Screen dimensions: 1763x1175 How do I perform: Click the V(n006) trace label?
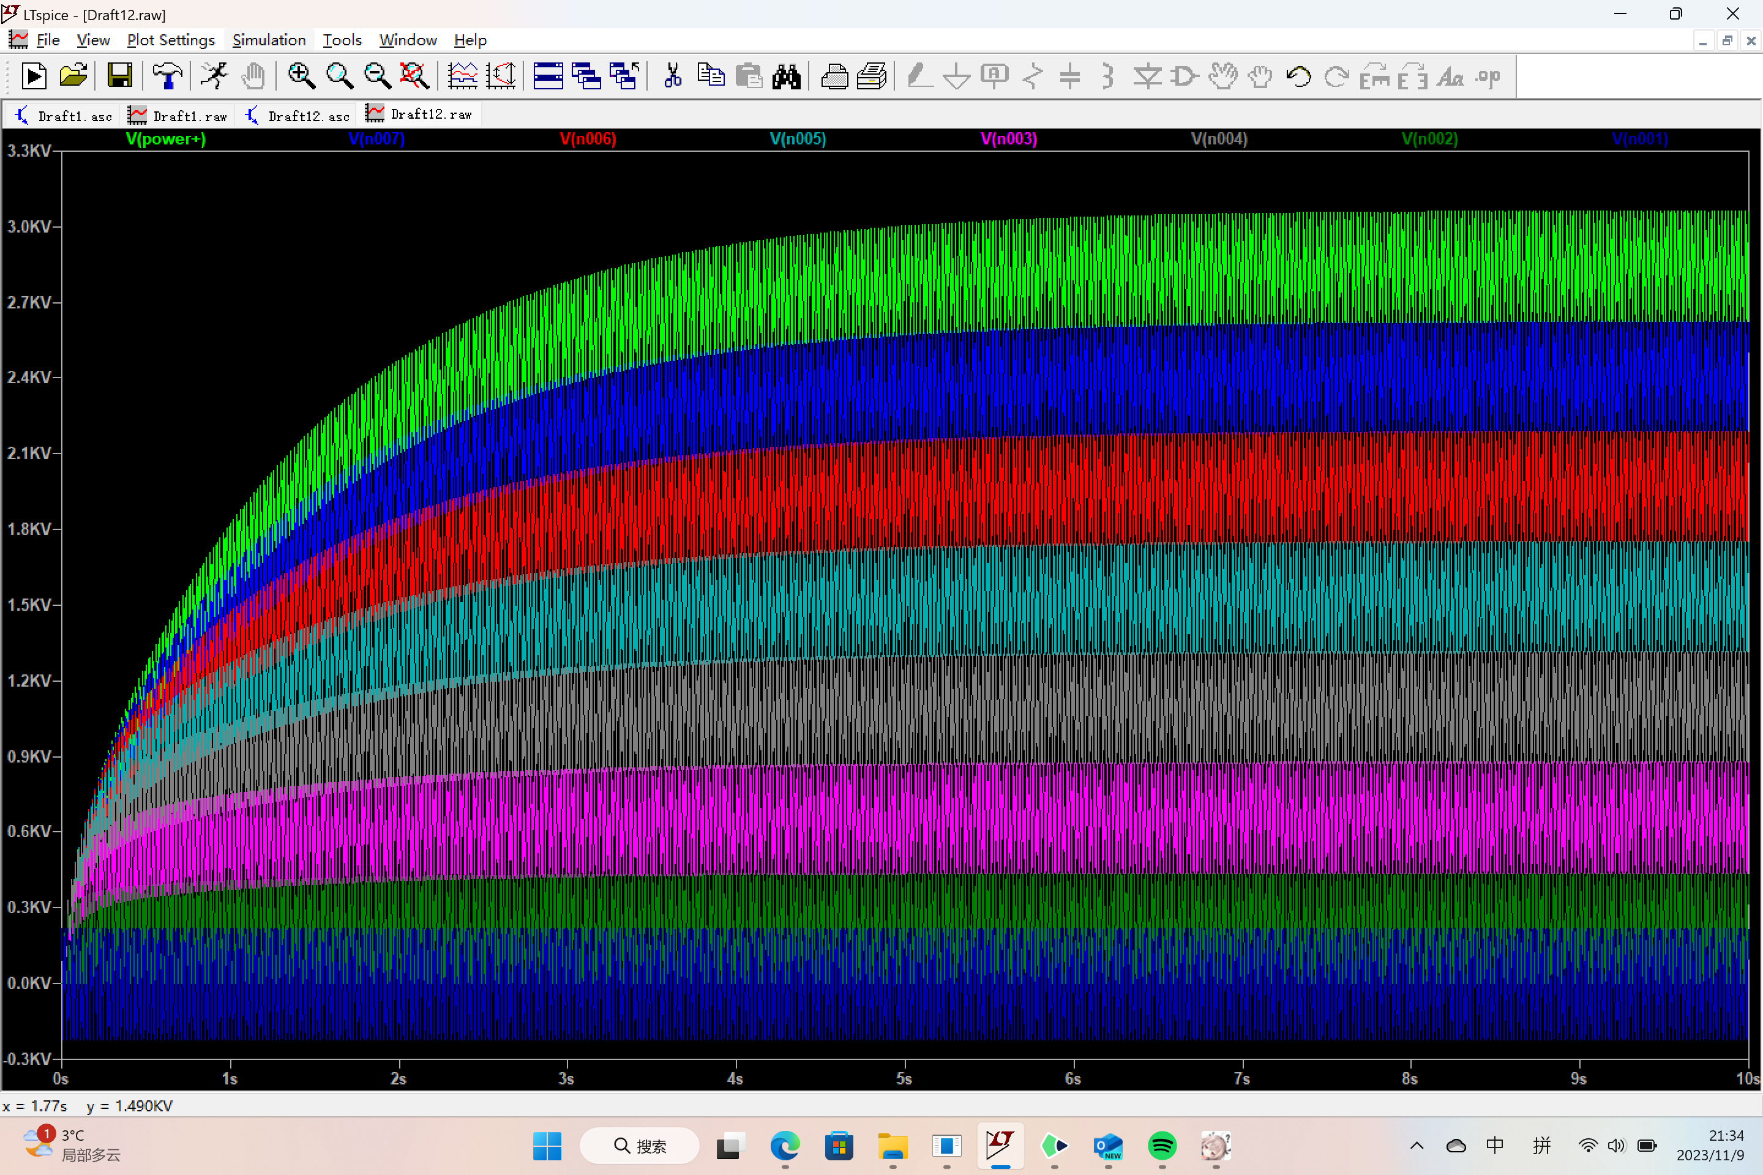(x=588, y=139)
